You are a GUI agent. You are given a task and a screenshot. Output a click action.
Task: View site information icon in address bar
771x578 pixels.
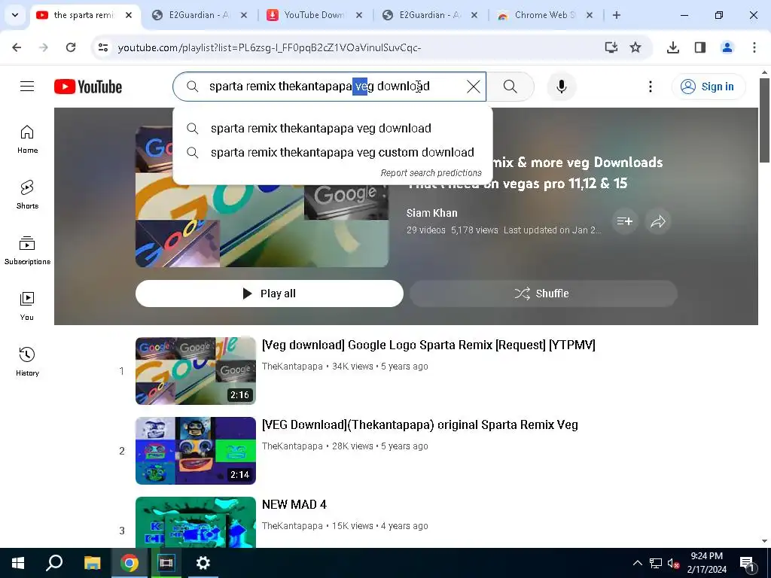[x=102, y=47]
